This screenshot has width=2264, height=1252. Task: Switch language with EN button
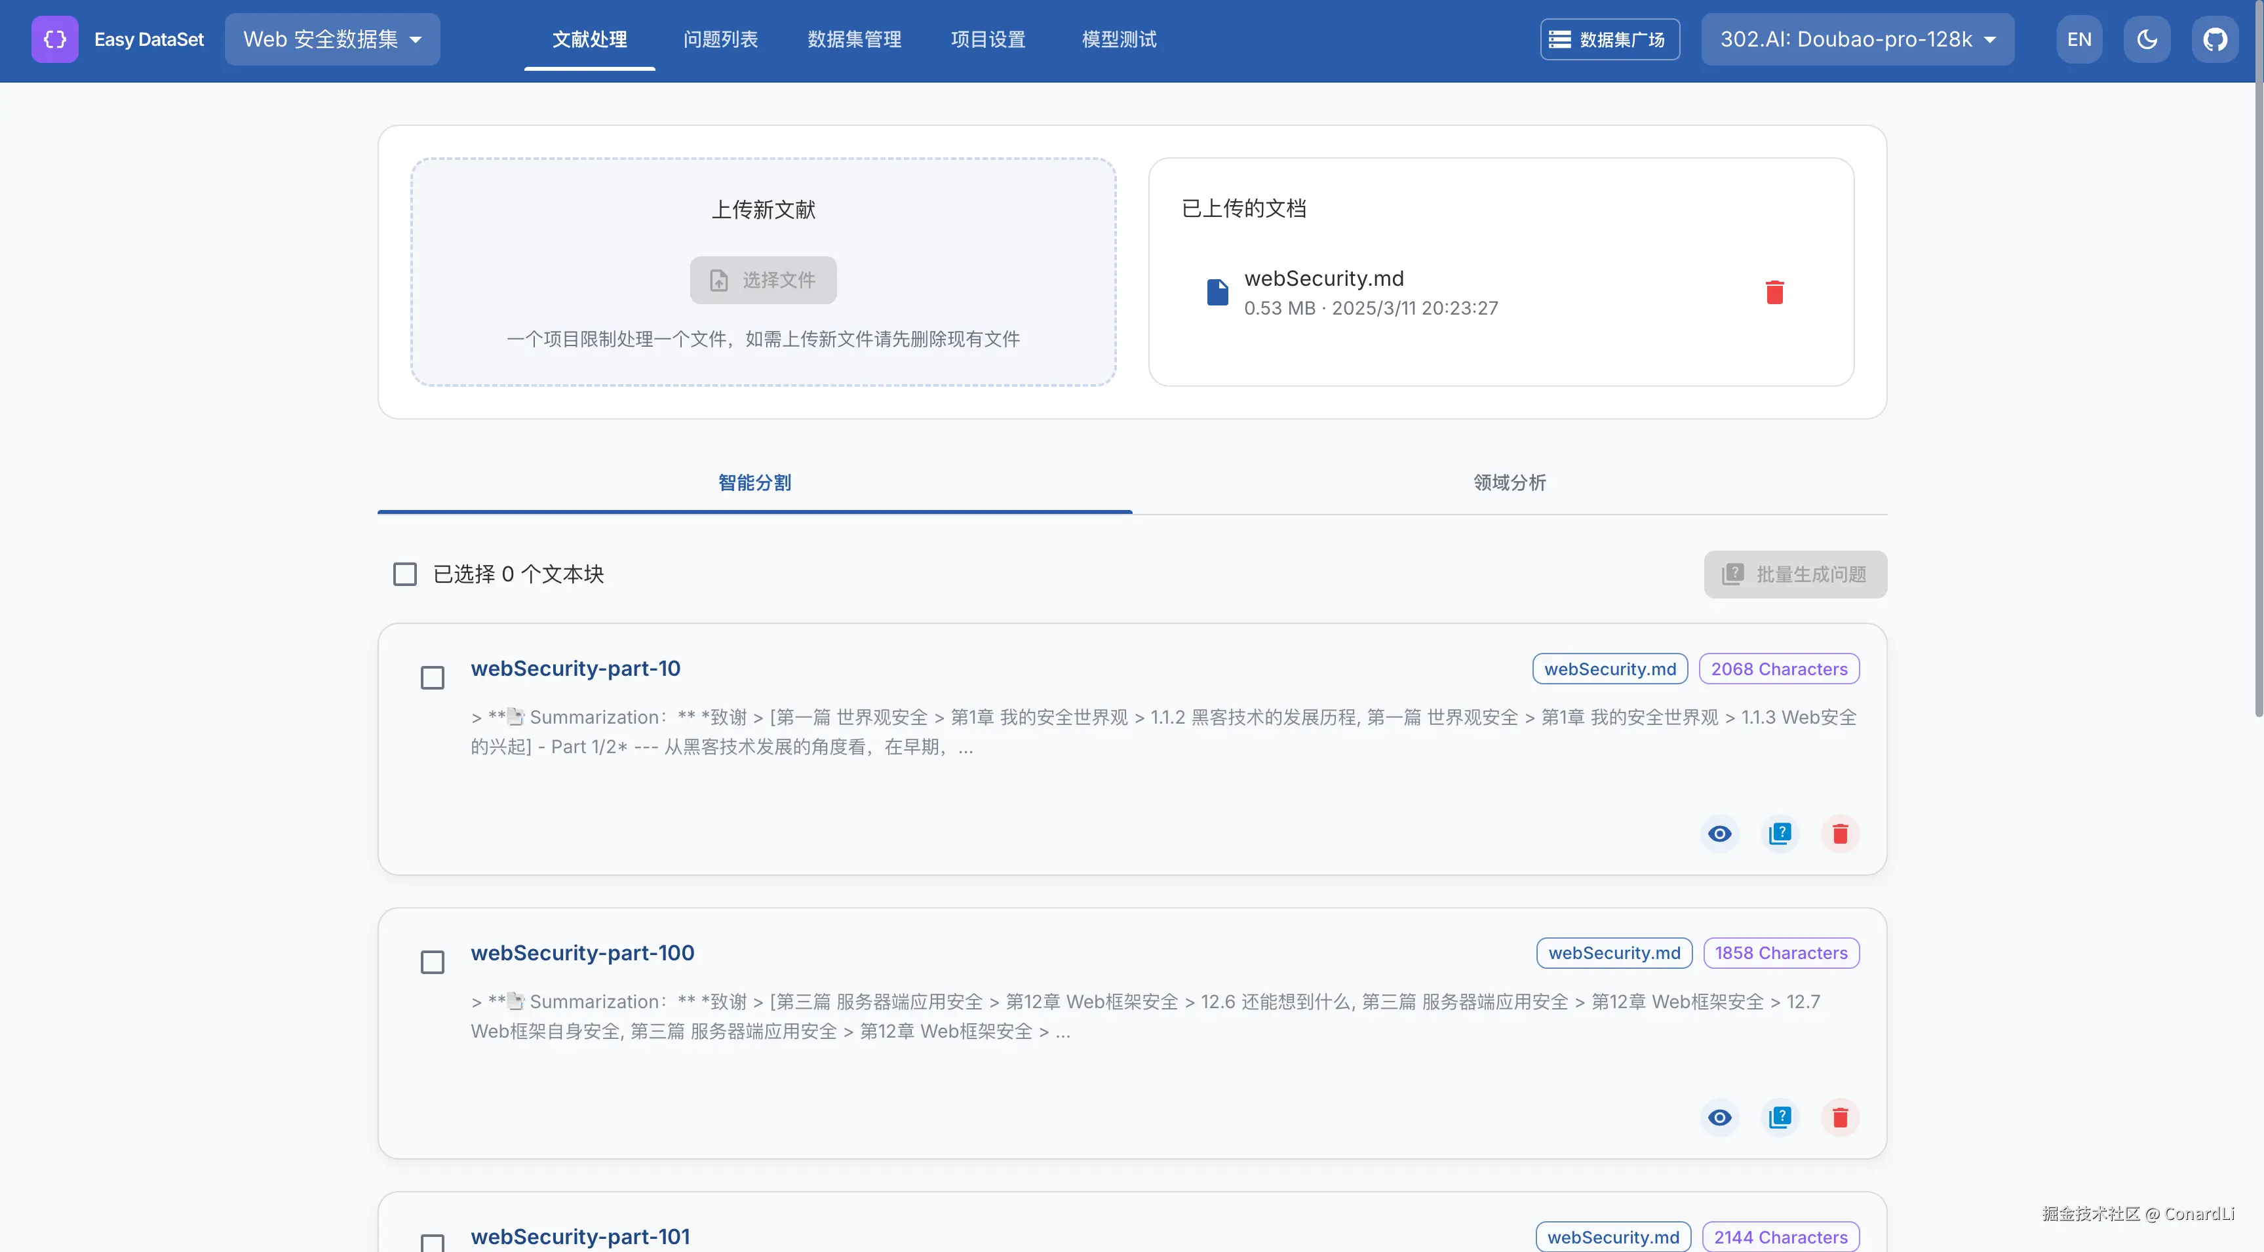click(x=2079, y=39)
